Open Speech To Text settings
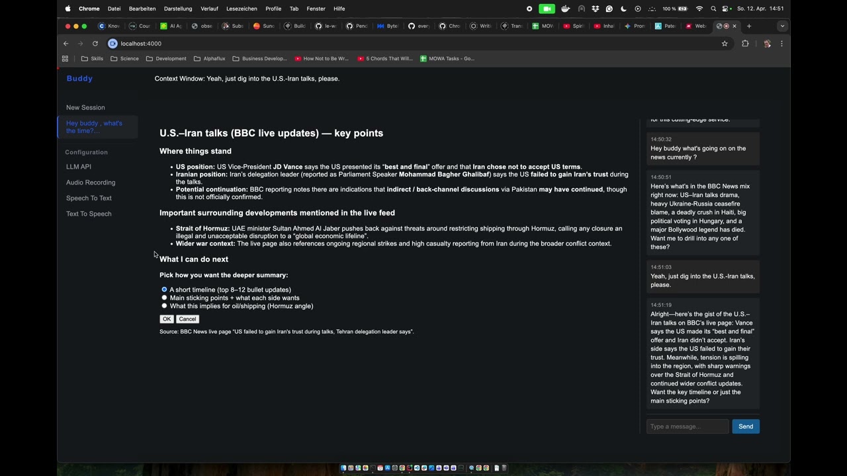The height and width of the screenshot is (476, 847). click(89, 198)
